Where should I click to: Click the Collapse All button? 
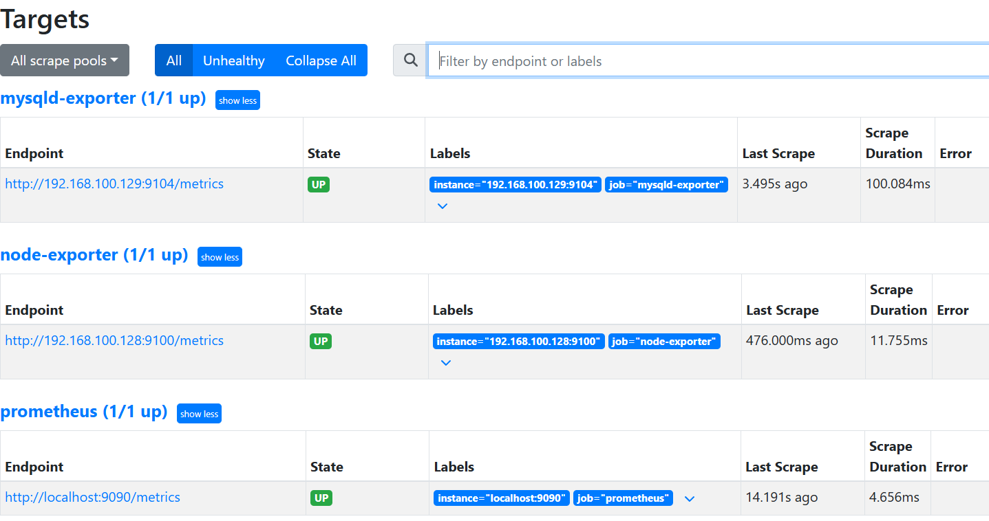coord(321,60)
